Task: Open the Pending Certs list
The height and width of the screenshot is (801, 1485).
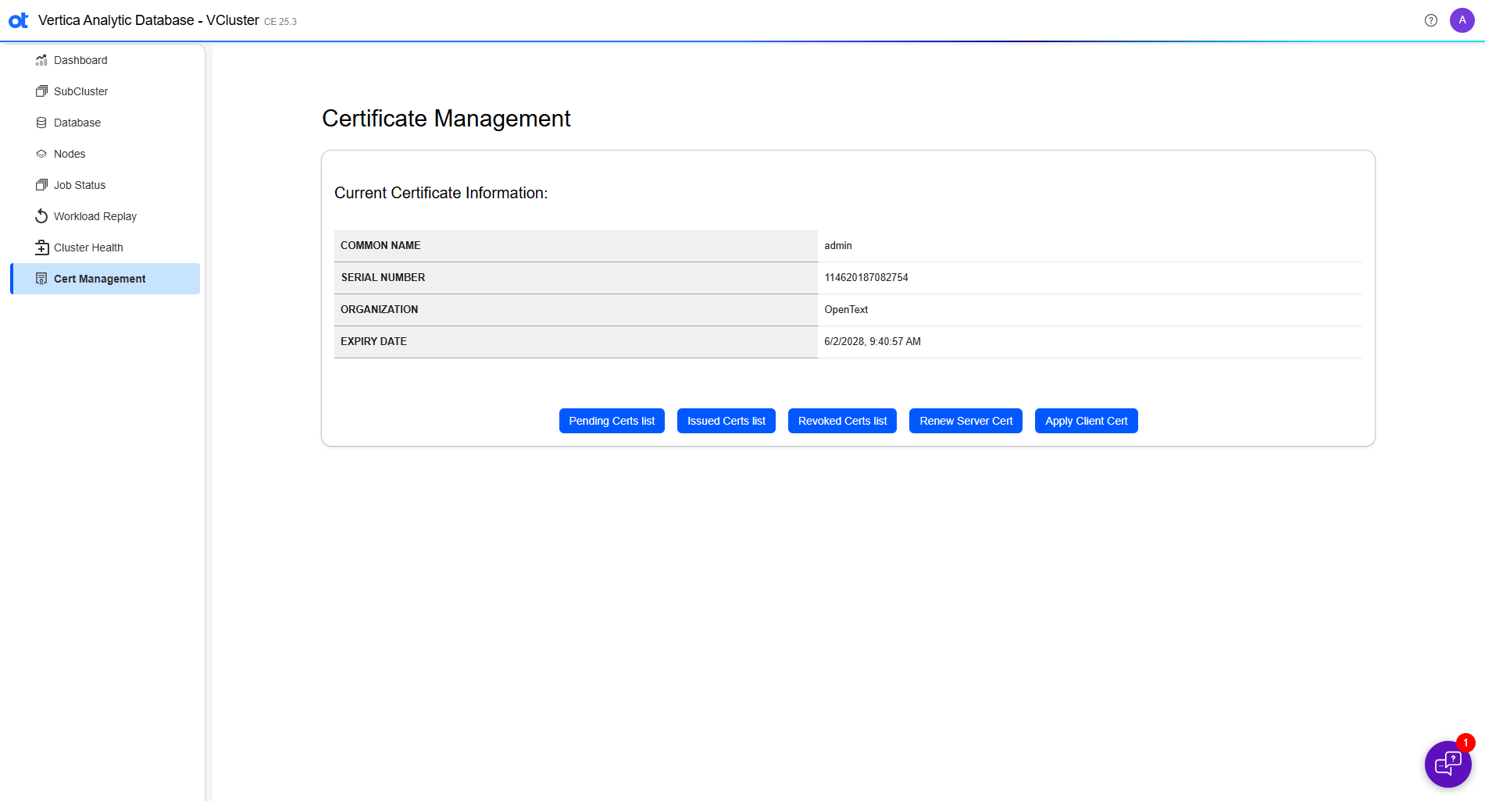Action: (612, 421)
